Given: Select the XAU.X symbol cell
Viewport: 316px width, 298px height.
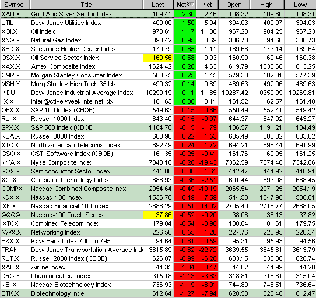Looking at the screenshot, I should [15, 14].
